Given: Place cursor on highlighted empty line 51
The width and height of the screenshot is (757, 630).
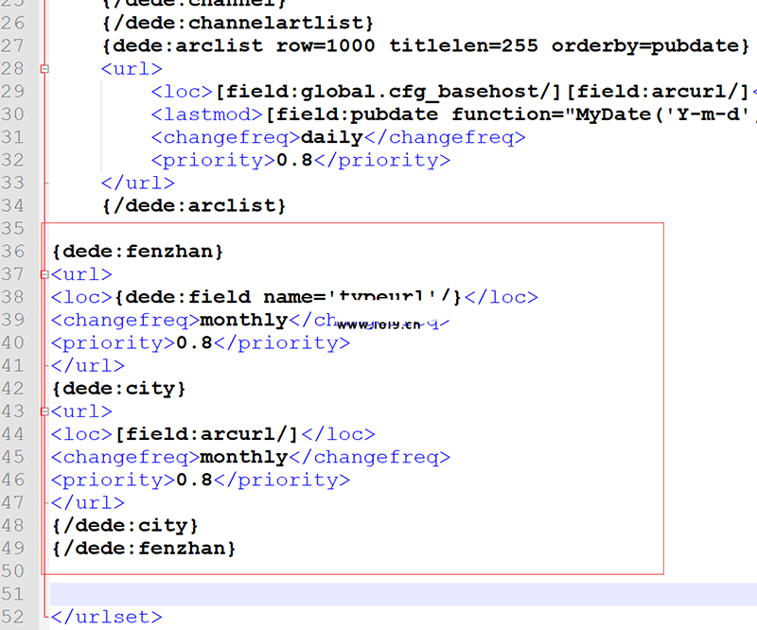Looking at the screenshot, I should [378, 594].
